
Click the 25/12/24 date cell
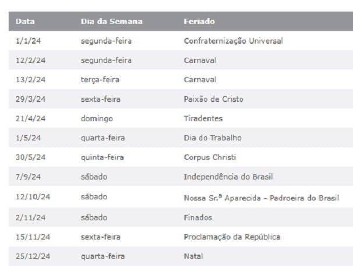tap(33, 256)
